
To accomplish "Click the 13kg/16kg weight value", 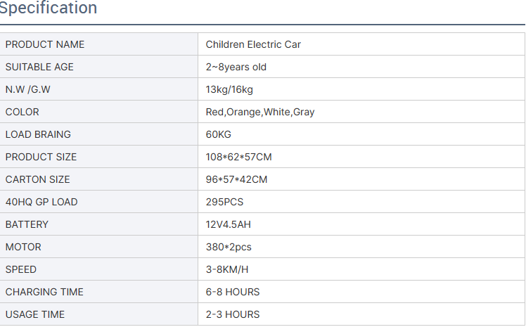I will pyautogui.click(x=229, y=89).
